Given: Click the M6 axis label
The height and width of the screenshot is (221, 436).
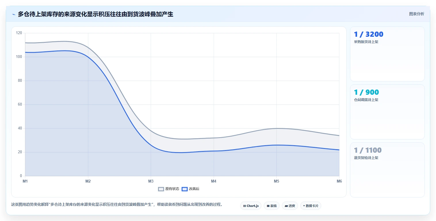Looking at the screenshot, I should pos(339,181).
